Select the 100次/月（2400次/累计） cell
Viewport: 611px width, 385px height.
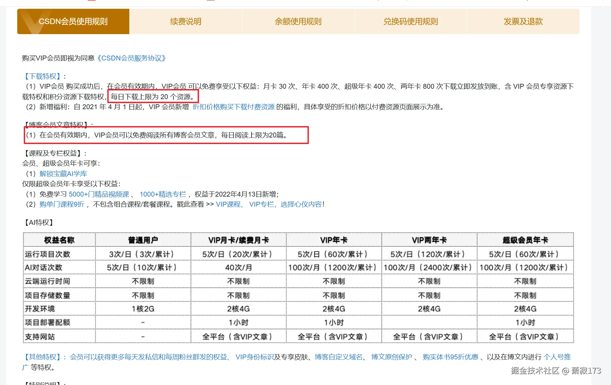click(x=429, y=268)
